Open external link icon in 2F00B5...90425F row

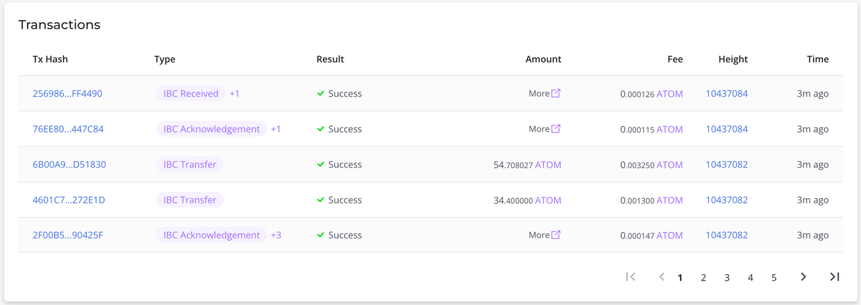coord(556,235)
